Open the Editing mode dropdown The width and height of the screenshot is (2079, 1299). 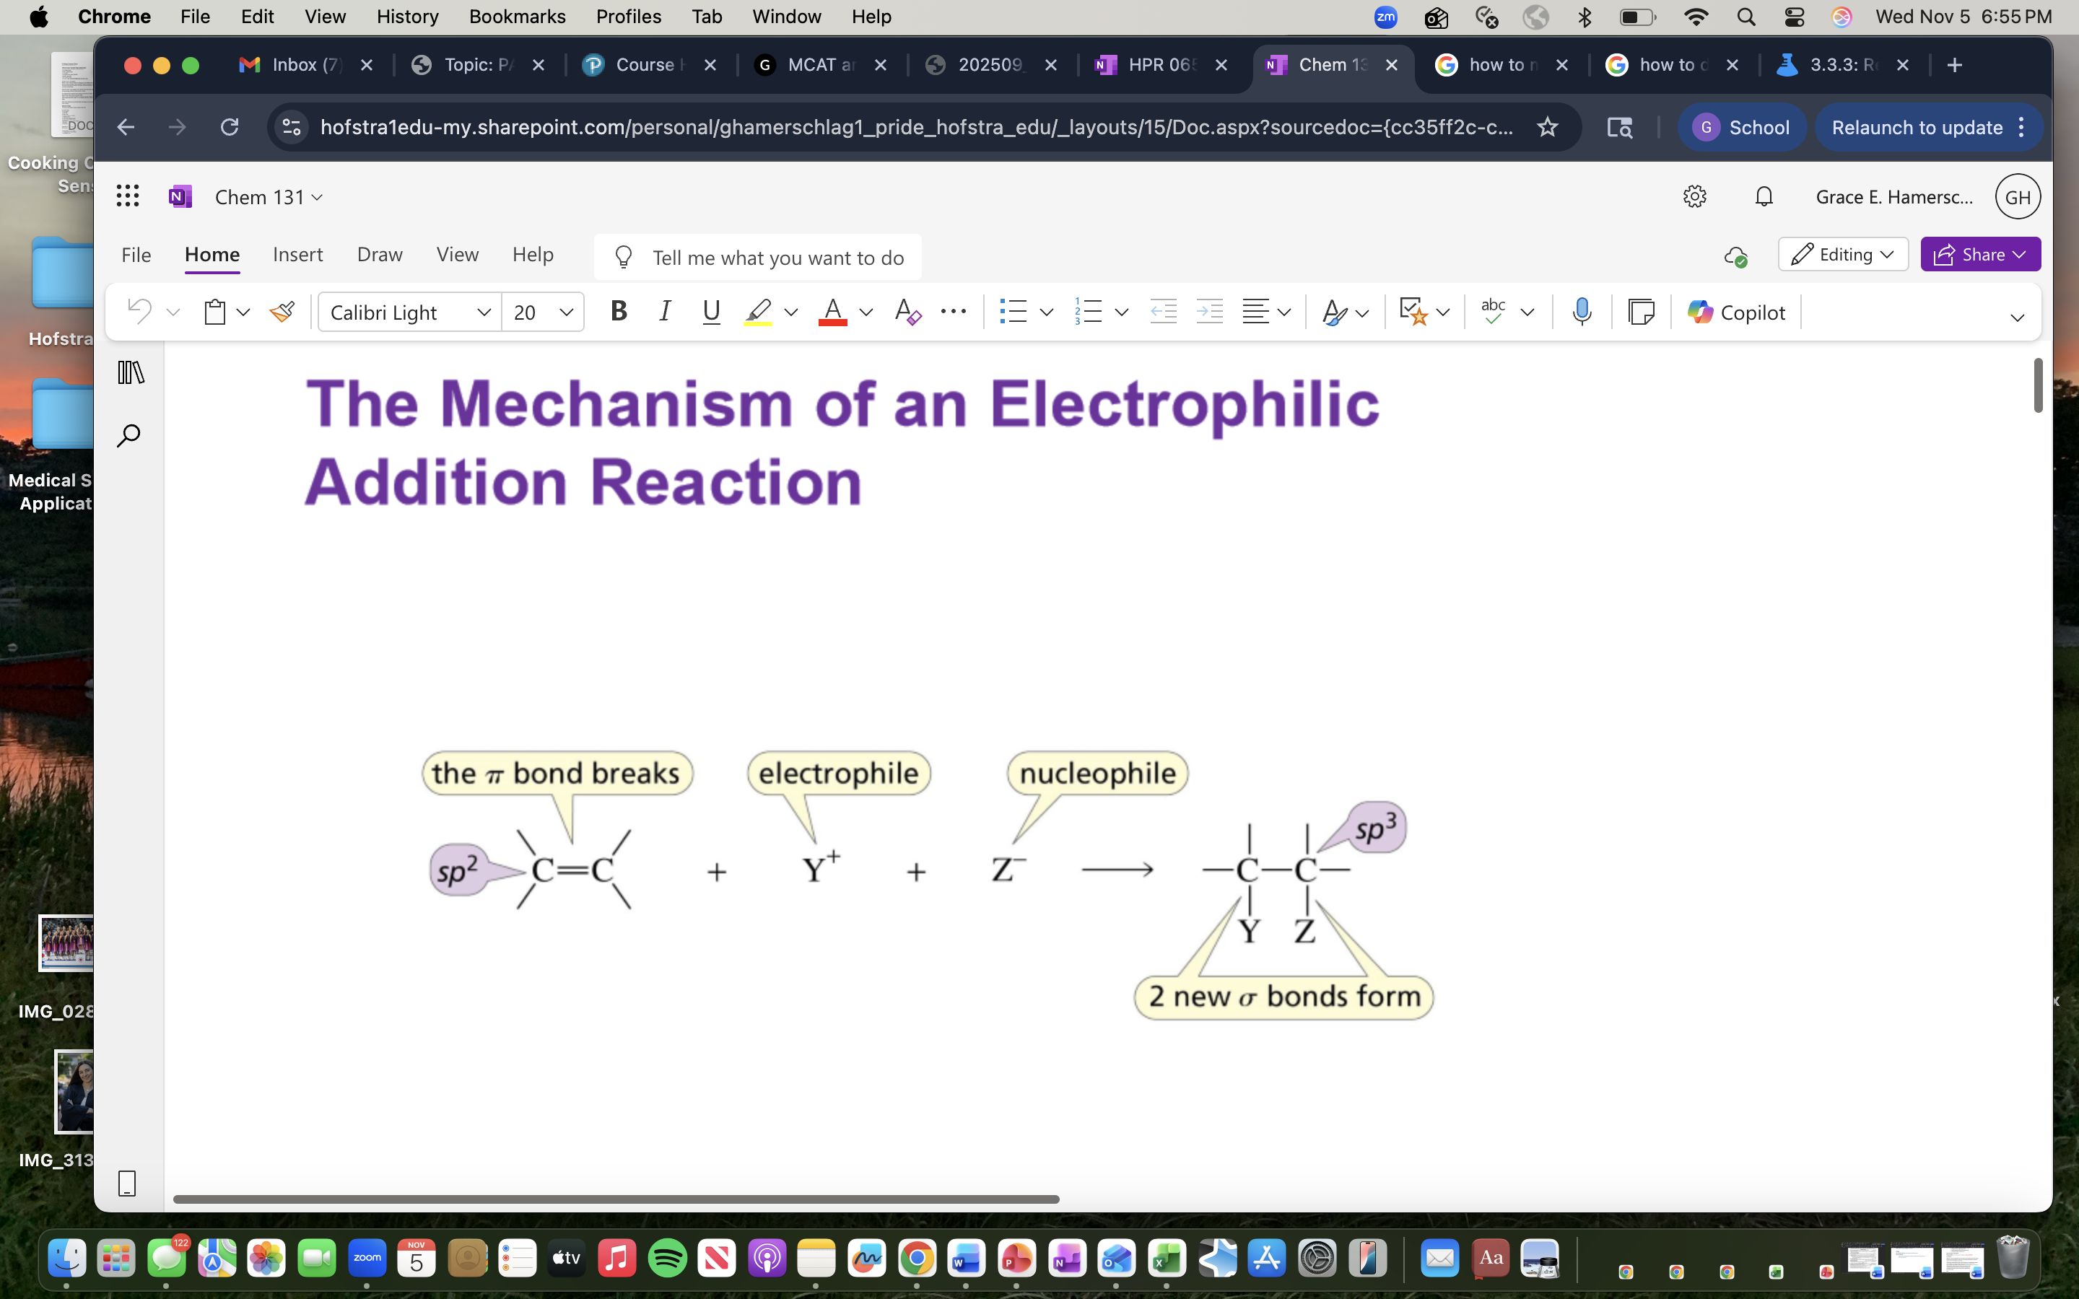[1843, 254]
